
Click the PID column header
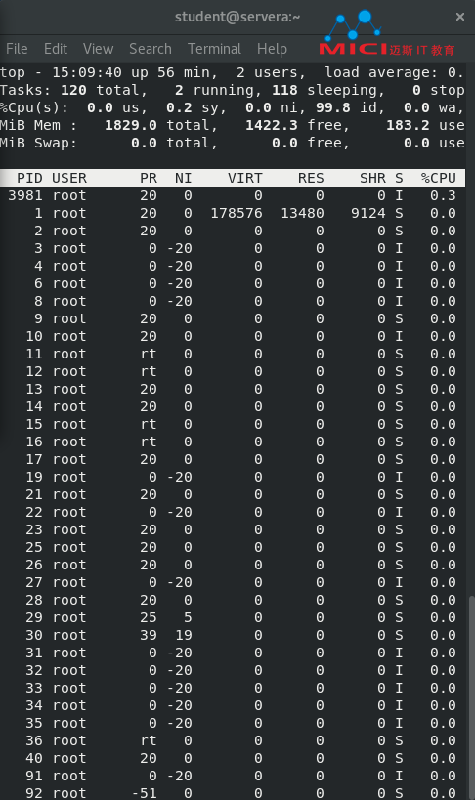[29, 178]
